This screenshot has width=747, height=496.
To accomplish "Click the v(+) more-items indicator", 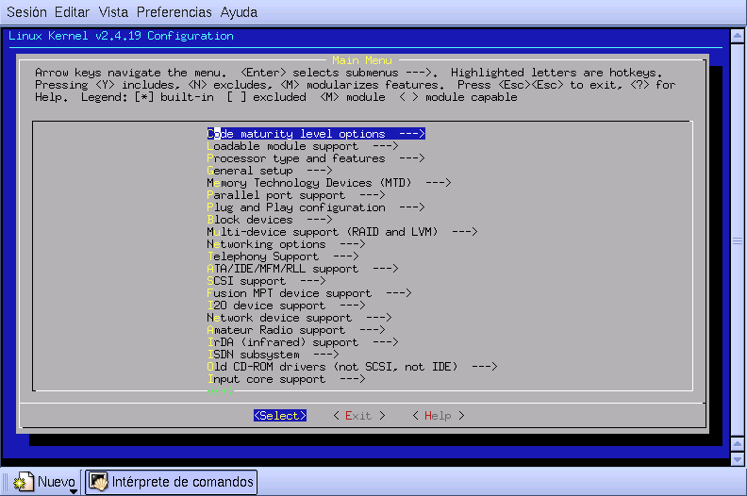I will click(220, 391).
